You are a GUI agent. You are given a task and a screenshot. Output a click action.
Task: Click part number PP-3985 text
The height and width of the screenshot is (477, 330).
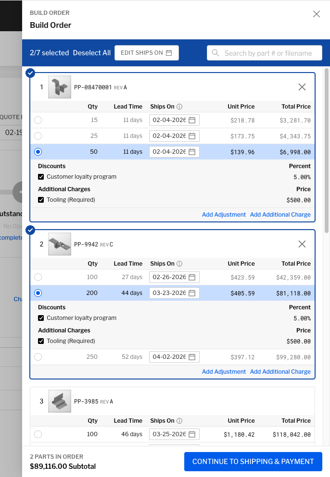[x=86, y=402]
